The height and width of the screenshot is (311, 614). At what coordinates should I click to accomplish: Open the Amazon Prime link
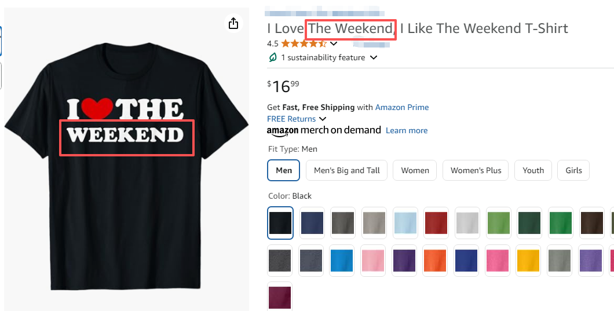[x=402, y=107]
